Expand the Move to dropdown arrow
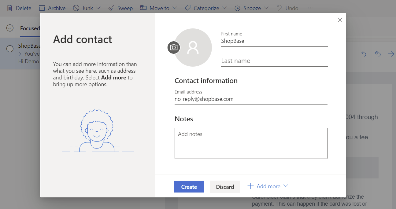Viewport: 396px width, 209px height. [174, 8]
